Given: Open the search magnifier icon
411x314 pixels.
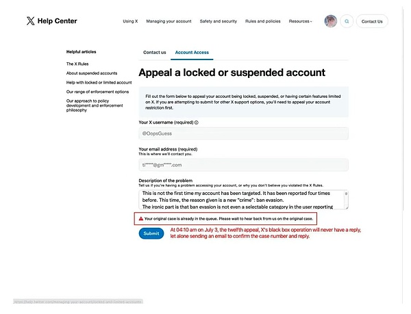Looking at the screenshot, I should pos(347,21).
